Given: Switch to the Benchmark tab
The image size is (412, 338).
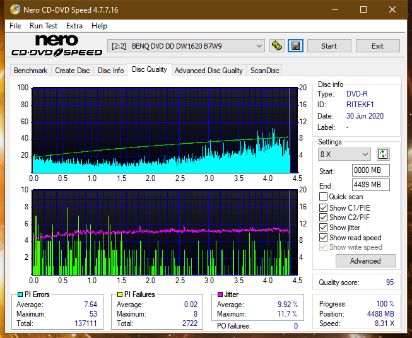Looking at the screenshot, I should pyautogui.click(x=30, y=71).
